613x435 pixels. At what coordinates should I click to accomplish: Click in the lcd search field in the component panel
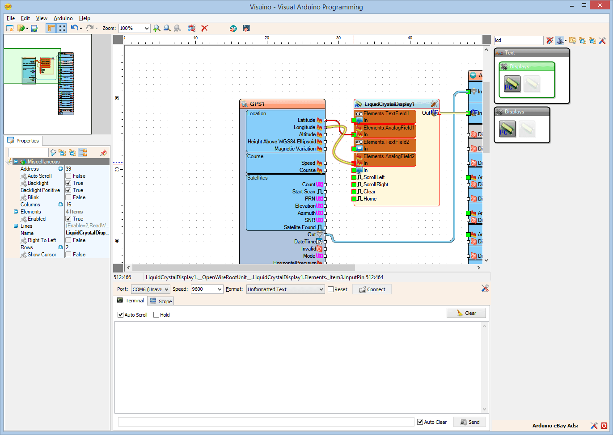pos(519,40)
